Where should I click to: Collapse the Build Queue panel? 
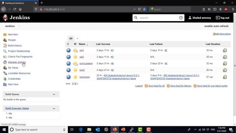click(x=54, y=95)
